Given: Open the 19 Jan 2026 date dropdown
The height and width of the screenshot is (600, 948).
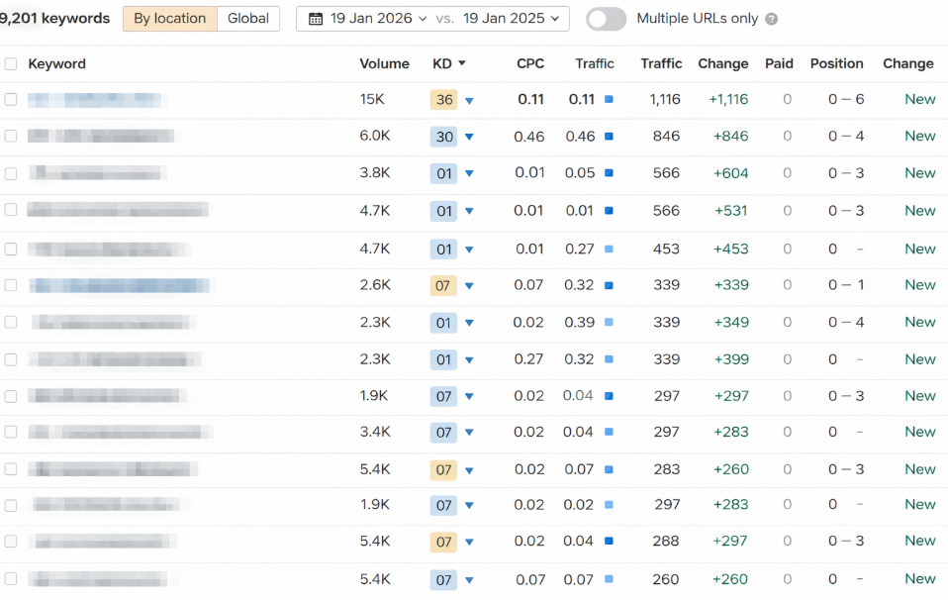Looking at the screenshot, I should (378, 19).
